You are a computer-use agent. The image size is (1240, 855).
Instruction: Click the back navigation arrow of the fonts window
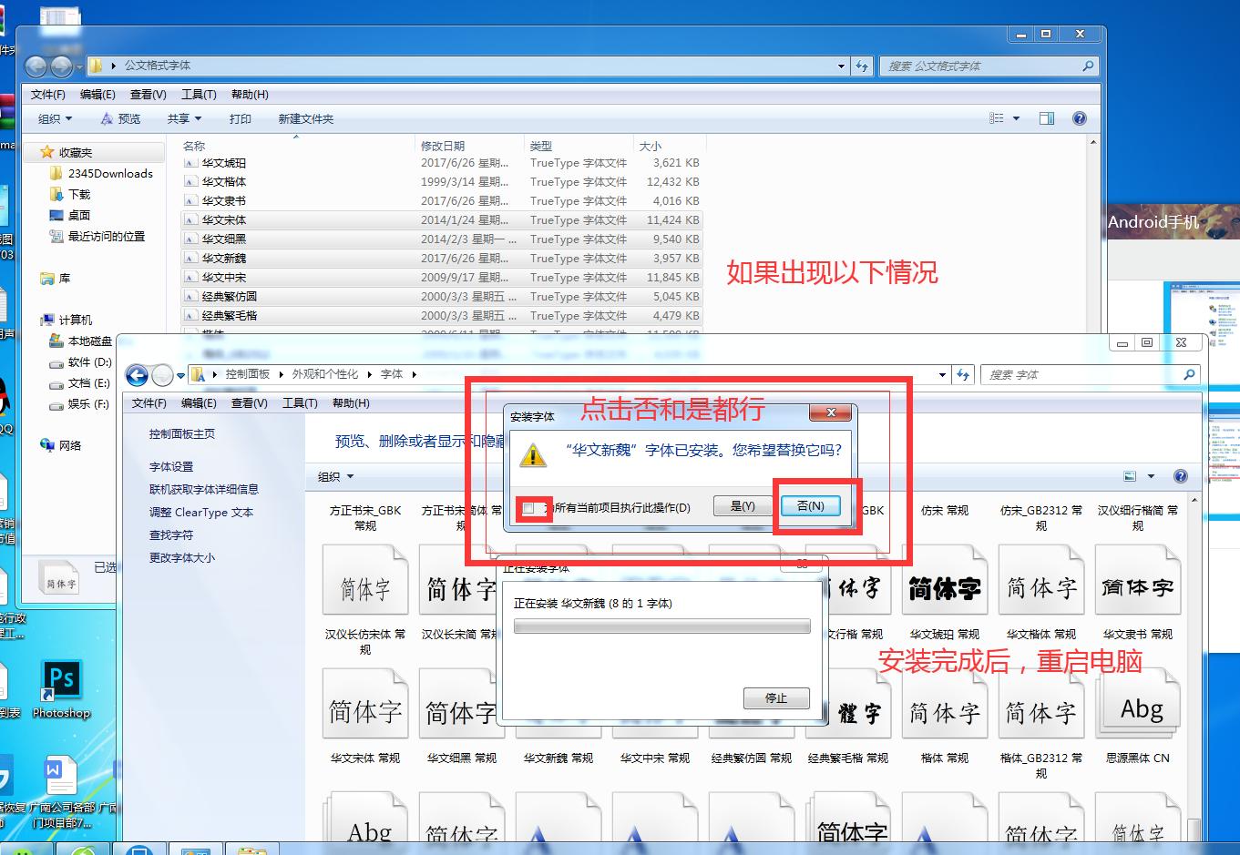click(137, 374)
